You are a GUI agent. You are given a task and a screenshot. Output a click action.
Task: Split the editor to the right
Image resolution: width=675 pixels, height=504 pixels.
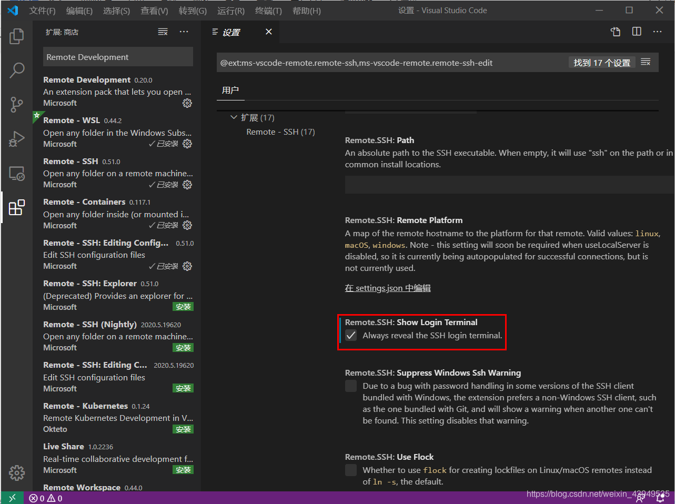coord(637,32)
